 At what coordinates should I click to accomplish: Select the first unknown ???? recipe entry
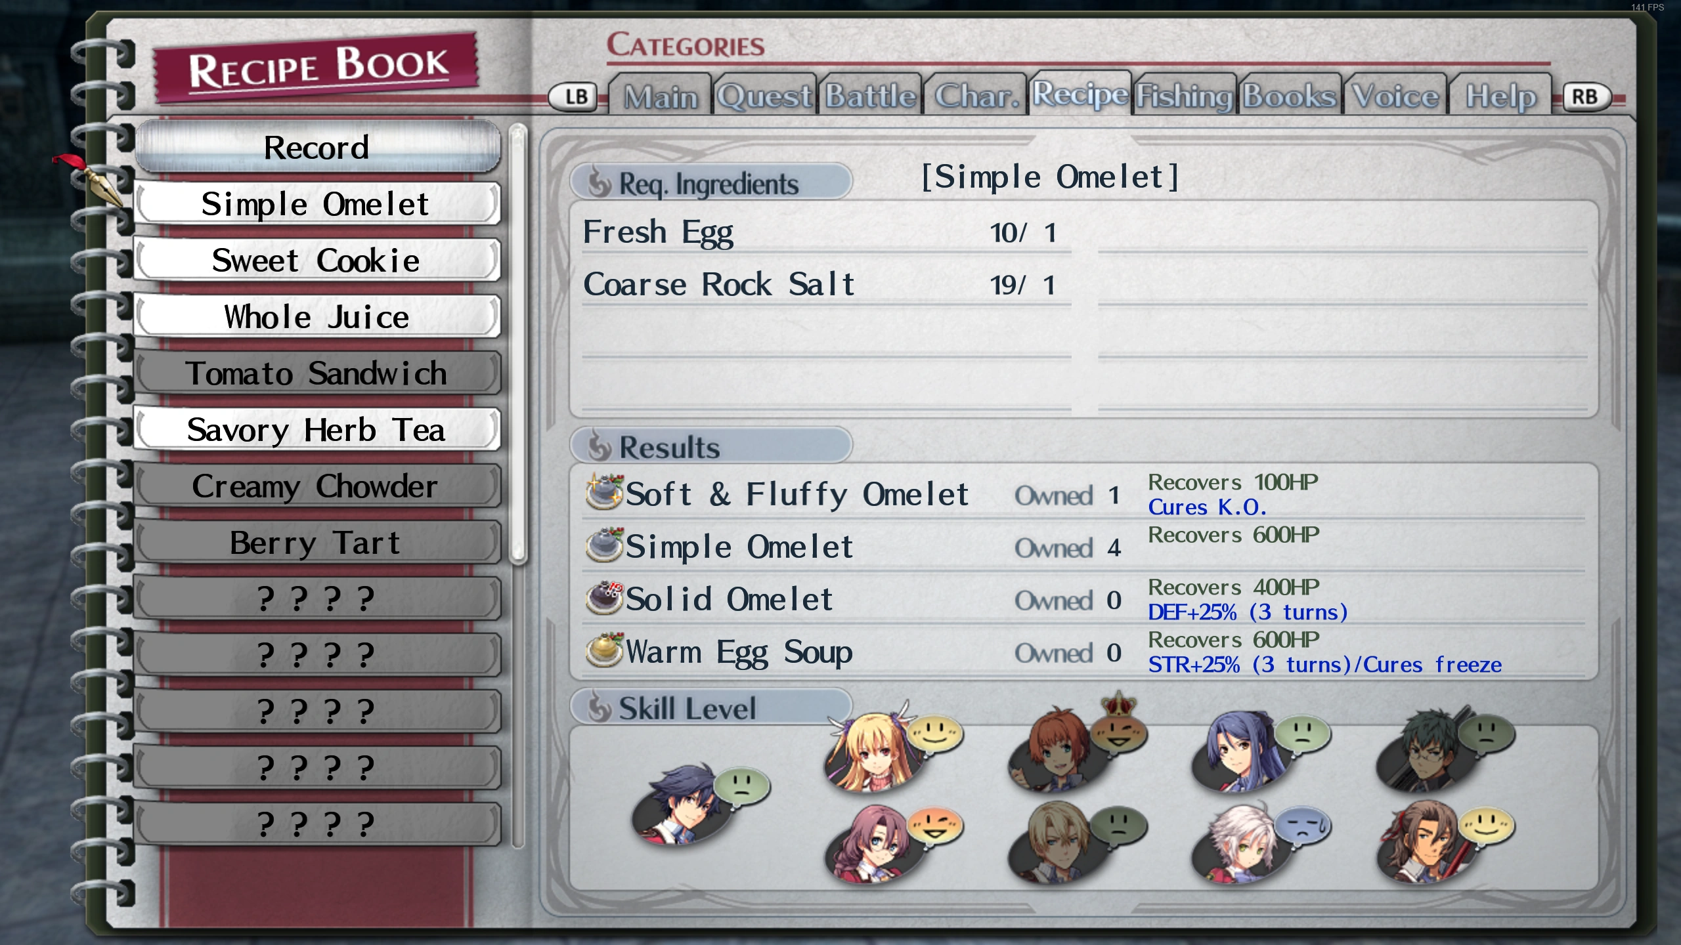[x=317, y=599]
